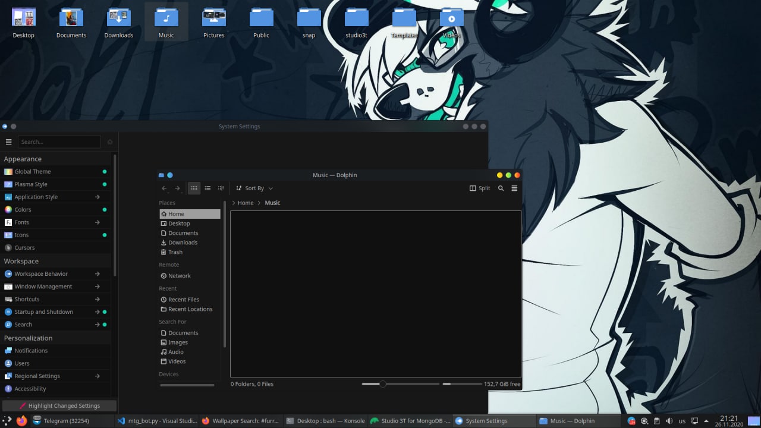Image resolution: width=761 pixels, height=428 pixels.
Task: Go forward in Dolphin
Action: (177, 188)
